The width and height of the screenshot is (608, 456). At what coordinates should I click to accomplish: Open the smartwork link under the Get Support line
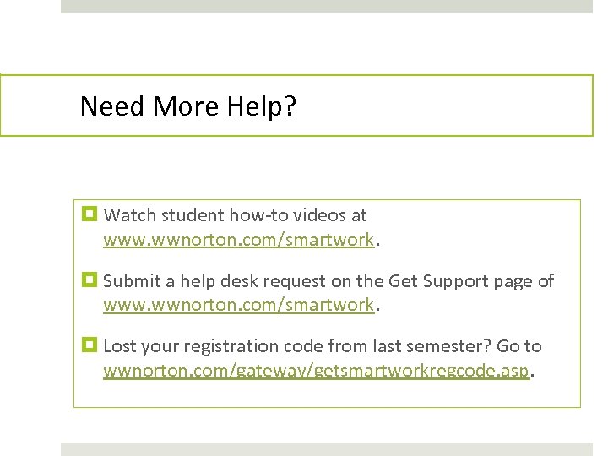(238, 304)
